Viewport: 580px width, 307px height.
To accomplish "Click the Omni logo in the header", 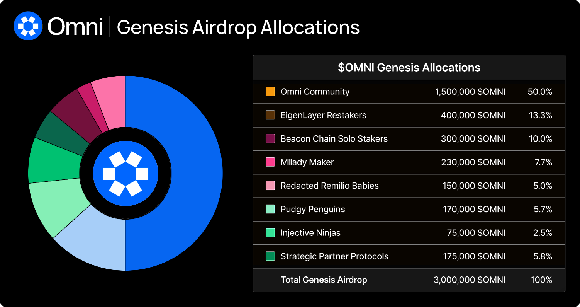I will pyautogui.click(x=28, y=26).
